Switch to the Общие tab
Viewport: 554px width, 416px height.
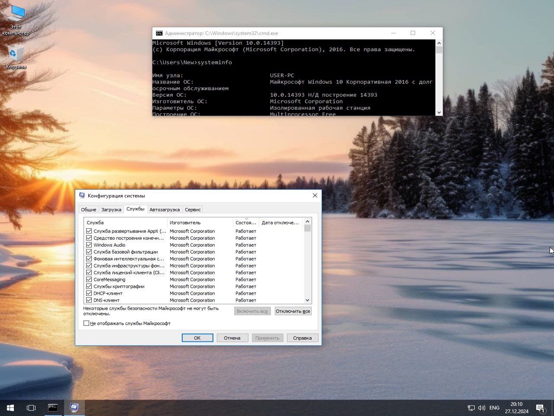[x=89, y=209]
